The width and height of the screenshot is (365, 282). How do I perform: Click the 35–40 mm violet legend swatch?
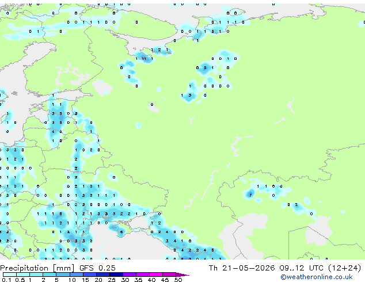[143, 275]
